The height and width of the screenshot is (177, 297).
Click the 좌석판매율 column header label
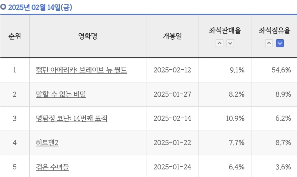click(x=225, y=31)
